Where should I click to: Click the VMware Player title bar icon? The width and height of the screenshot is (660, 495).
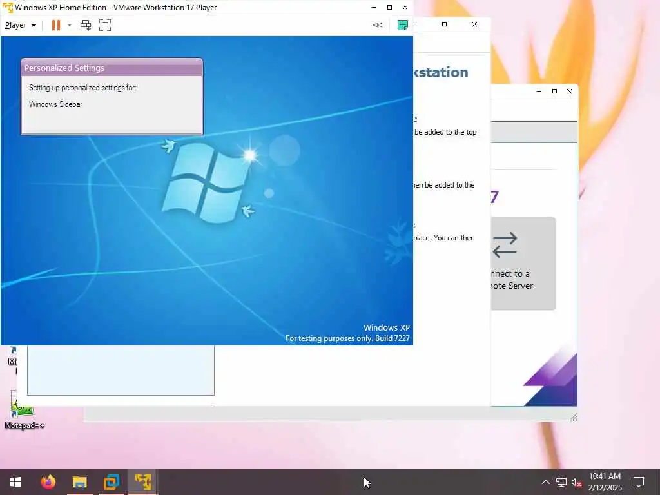tap(8, 8)
